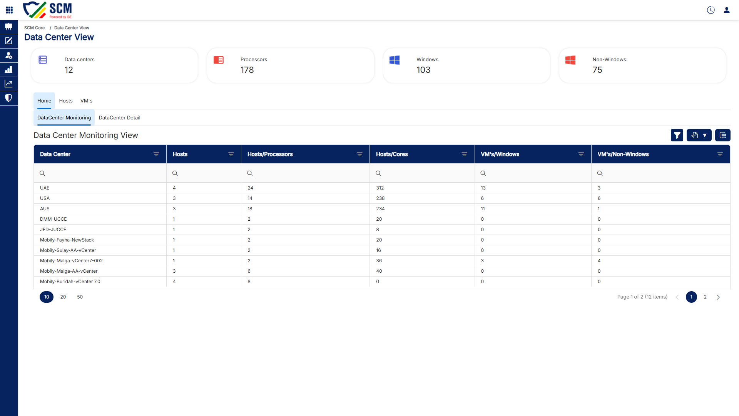Open the line trend chart sidebar icon
The width and height of the screenshot is (739, 416).
pyautogui.click(x=9, y=84)
